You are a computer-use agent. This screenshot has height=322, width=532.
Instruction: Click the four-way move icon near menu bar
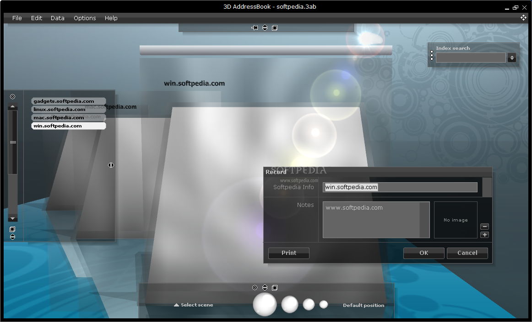[523, 18]
